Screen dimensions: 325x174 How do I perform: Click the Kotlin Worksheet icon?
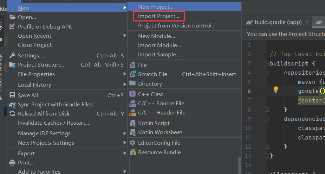(x=133, y=132)
